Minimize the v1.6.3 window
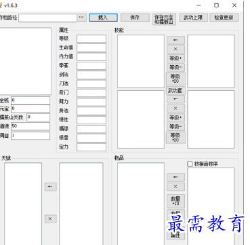 [199, 5]
